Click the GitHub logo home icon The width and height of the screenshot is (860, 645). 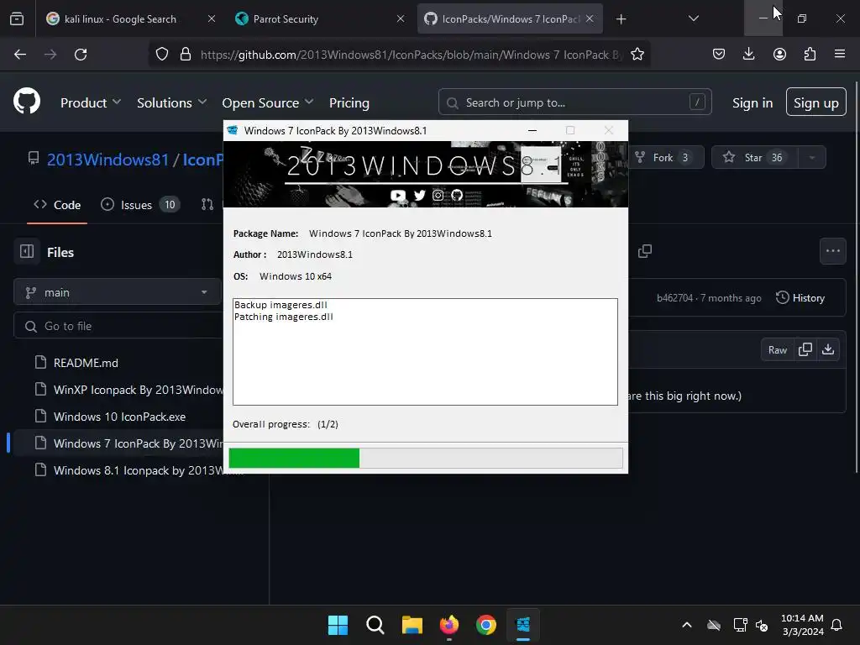point(27,101)
